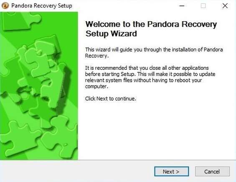This screenshot has height=182, width=236.
Task: Select the large puzzle piece at banner bottom-left
Action: pos(20,138)
